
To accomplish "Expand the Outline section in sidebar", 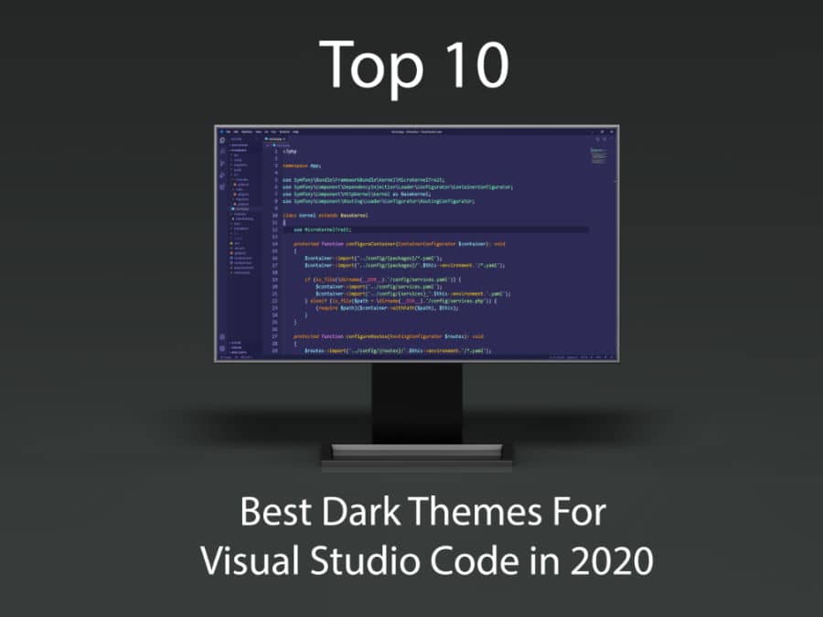I will 236,343.
